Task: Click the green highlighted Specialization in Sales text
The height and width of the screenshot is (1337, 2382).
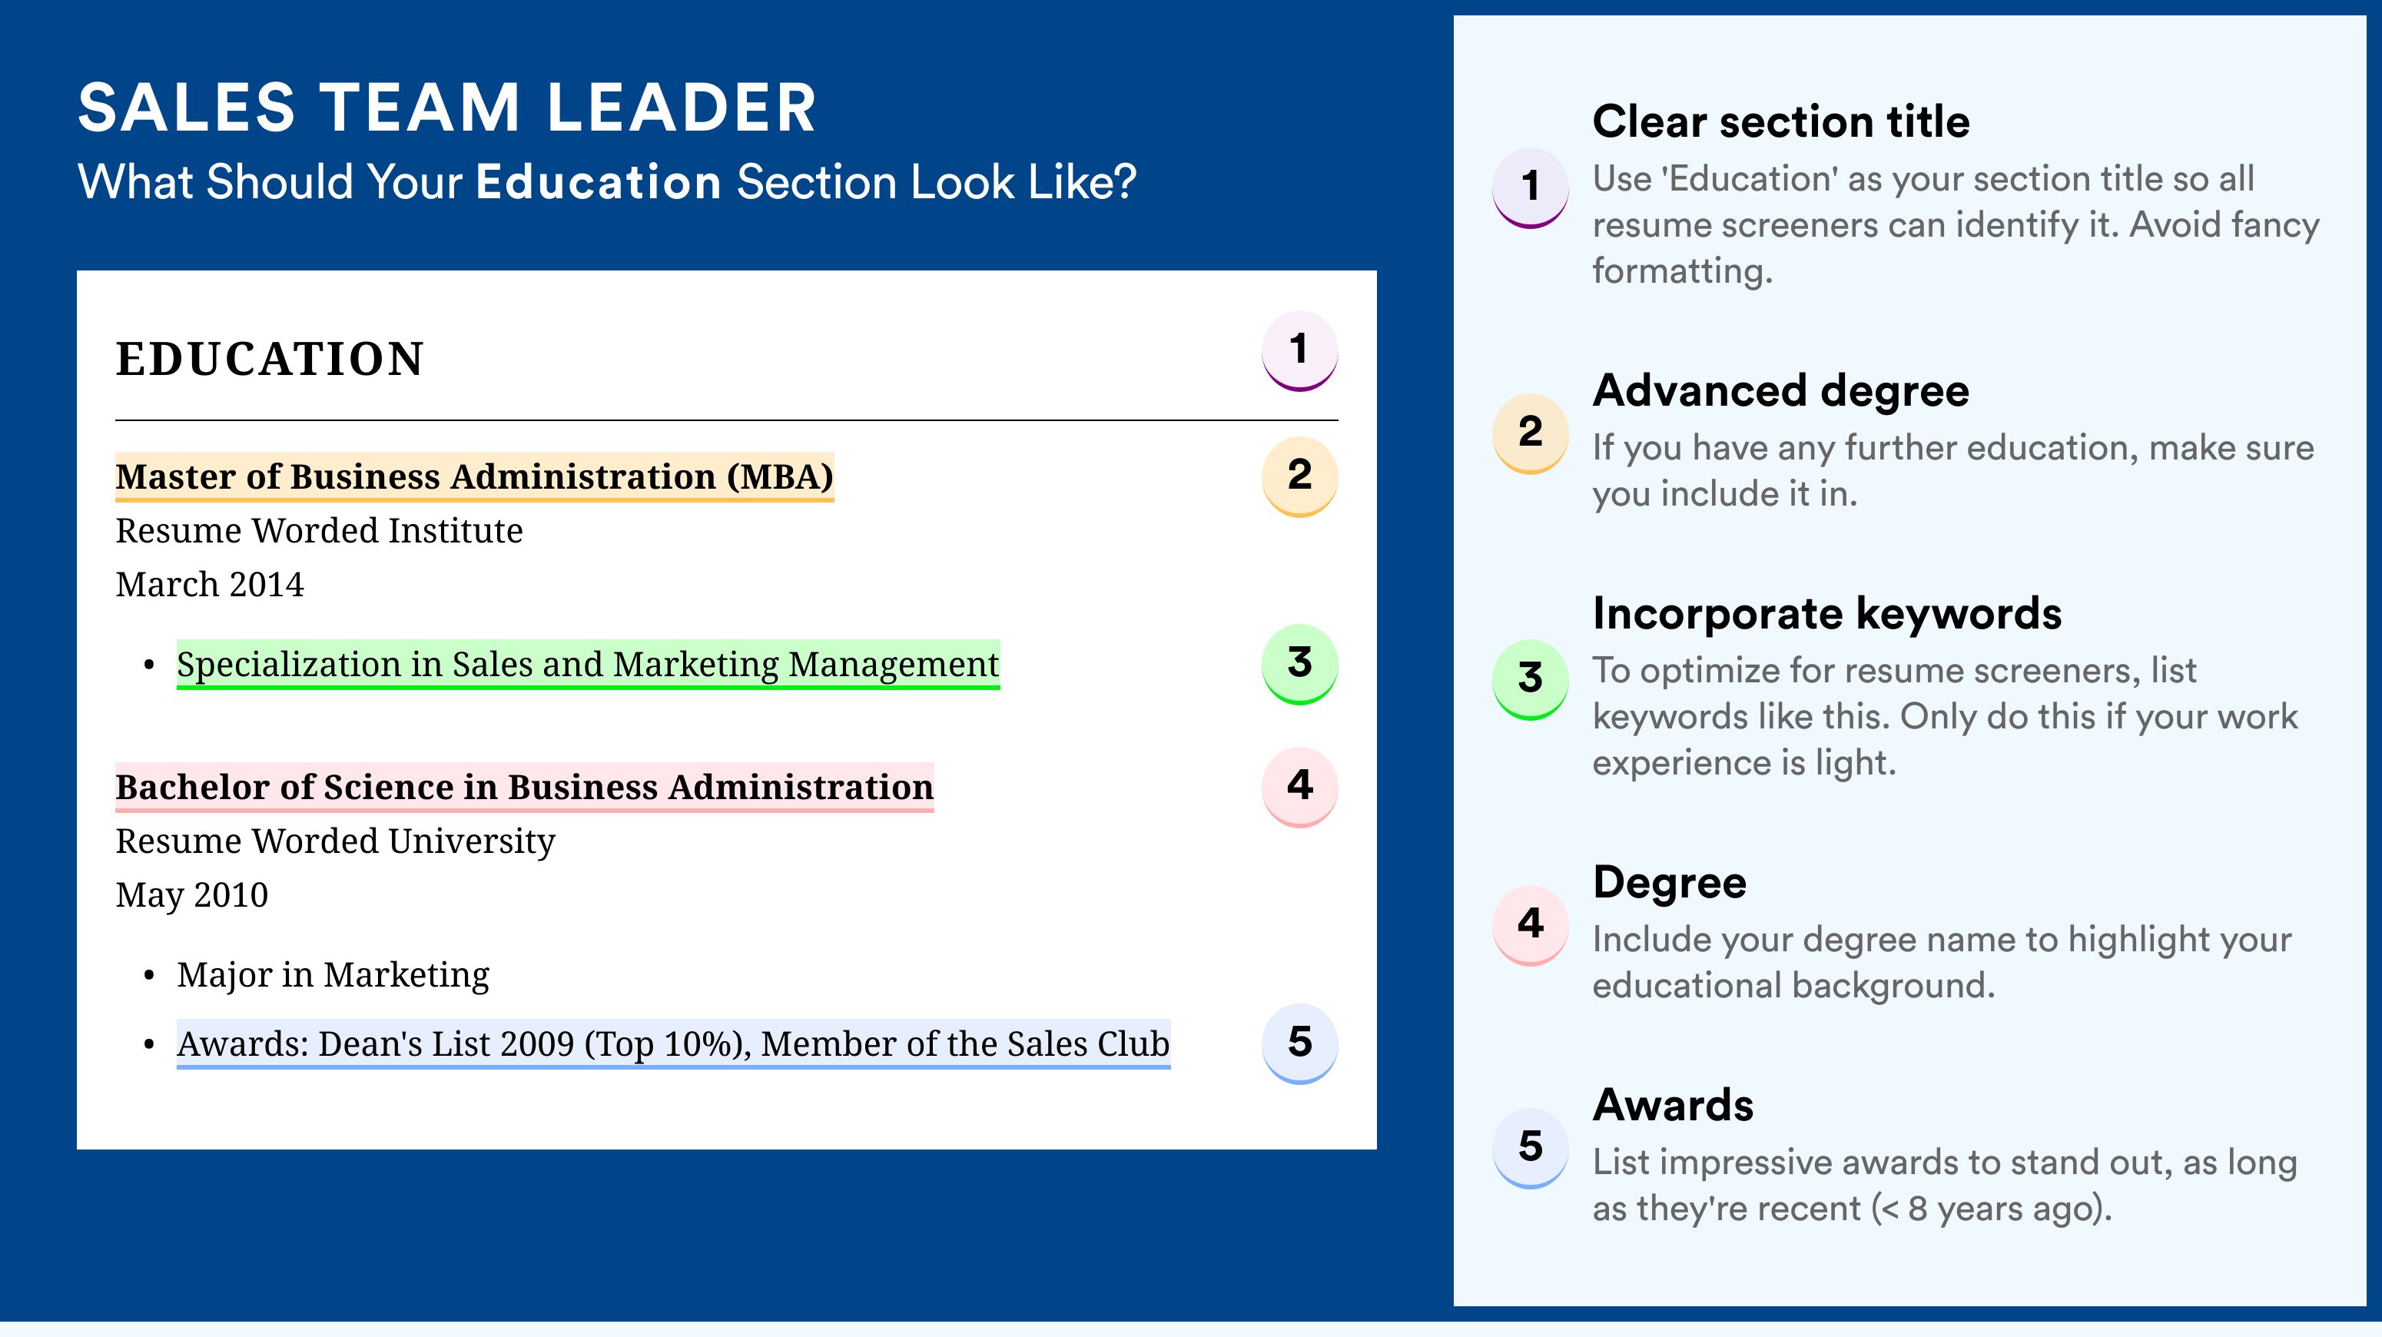Action: coord(588,664)
